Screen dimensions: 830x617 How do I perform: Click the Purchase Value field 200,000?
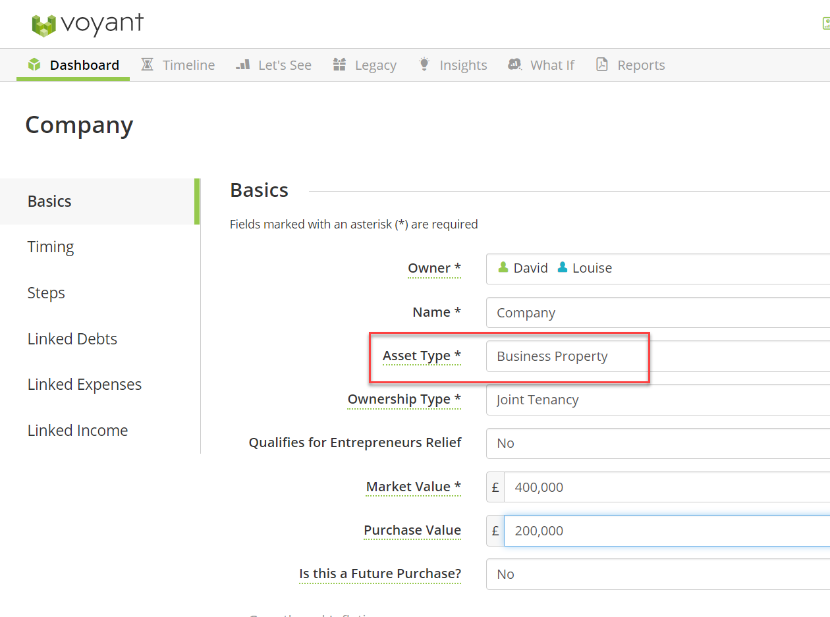(x=667, y=531)
